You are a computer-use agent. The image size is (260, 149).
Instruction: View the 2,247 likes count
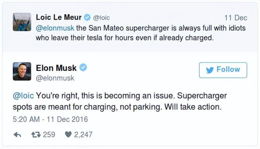(83, 135)
